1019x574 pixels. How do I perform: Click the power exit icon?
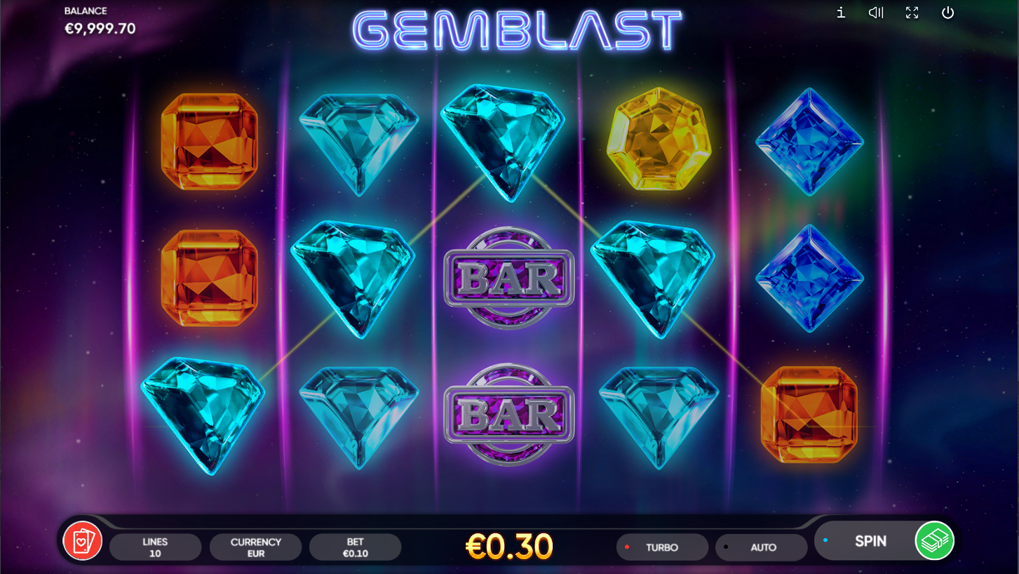click(x=948, y=13)
